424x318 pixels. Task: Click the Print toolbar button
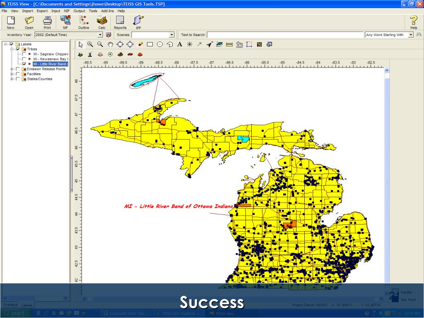pos(47,22)
